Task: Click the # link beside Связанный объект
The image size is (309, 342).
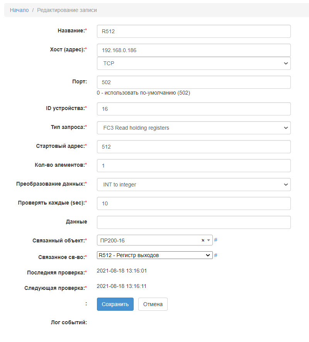Action: tap(216, 240)
